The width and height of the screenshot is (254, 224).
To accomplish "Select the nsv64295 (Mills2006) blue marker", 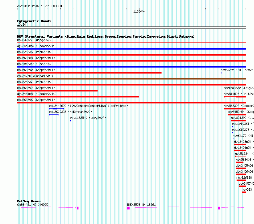I will pyautogui.click(x=221, y=73).
